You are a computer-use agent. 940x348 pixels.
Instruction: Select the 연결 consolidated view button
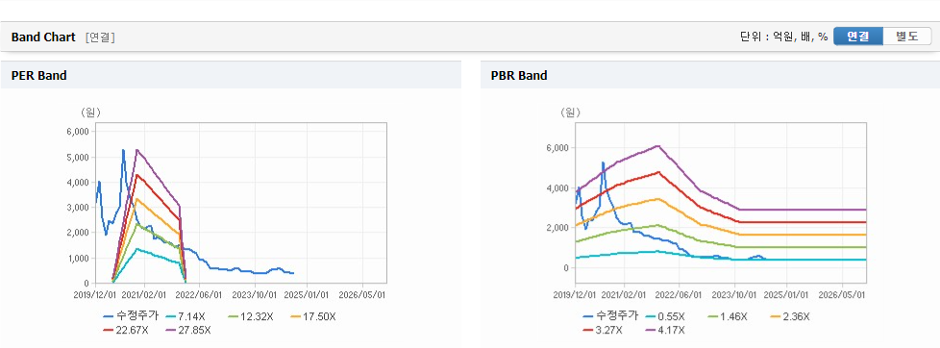pyautogui.click(x=858, y=37)
